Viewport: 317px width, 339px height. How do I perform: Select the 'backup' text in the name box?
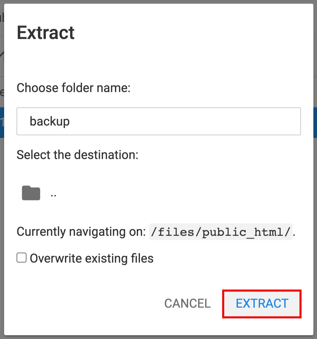pos(50,121)
